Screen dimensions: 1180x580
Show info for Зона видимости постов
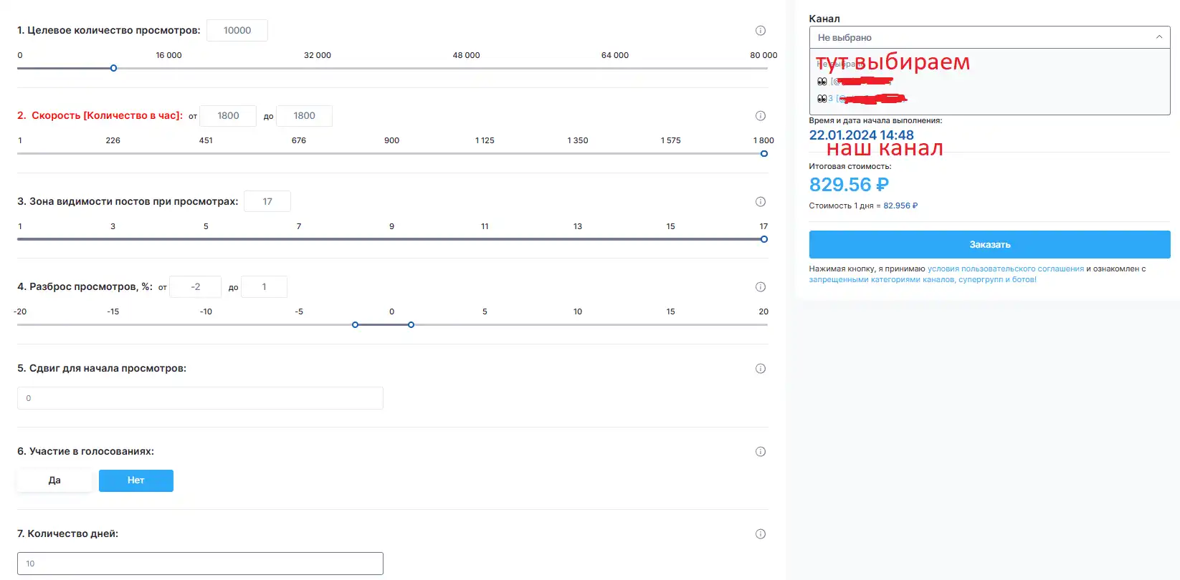[761, 202]
